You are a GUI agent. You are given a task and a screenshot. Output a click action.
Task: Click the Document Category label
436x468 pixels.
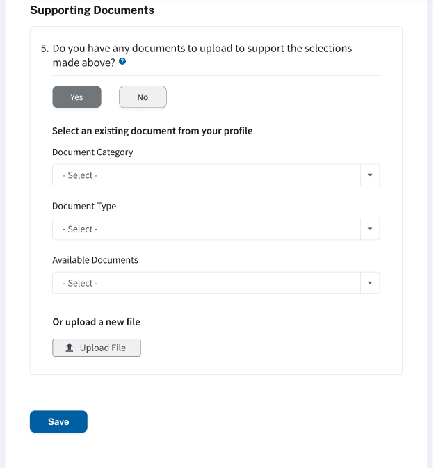point(92,152)
